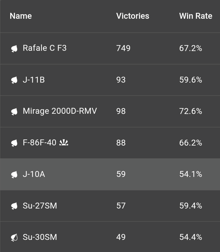This screenshot has height=252, width=220.
Task: Click the outlined spade icon beside Su-30SM
Action: pyautogui.click(x=14, y=238)
